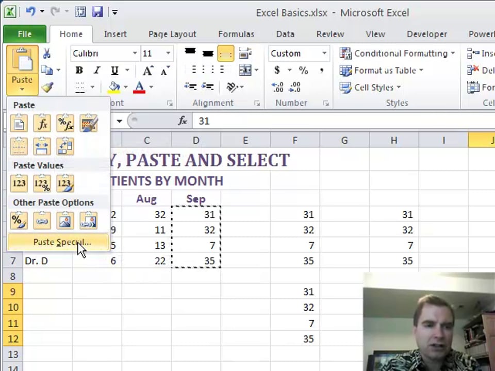
Task: Choose the Paste Values 123 icon
Action: pyautogui.click(x=19, y=183)
